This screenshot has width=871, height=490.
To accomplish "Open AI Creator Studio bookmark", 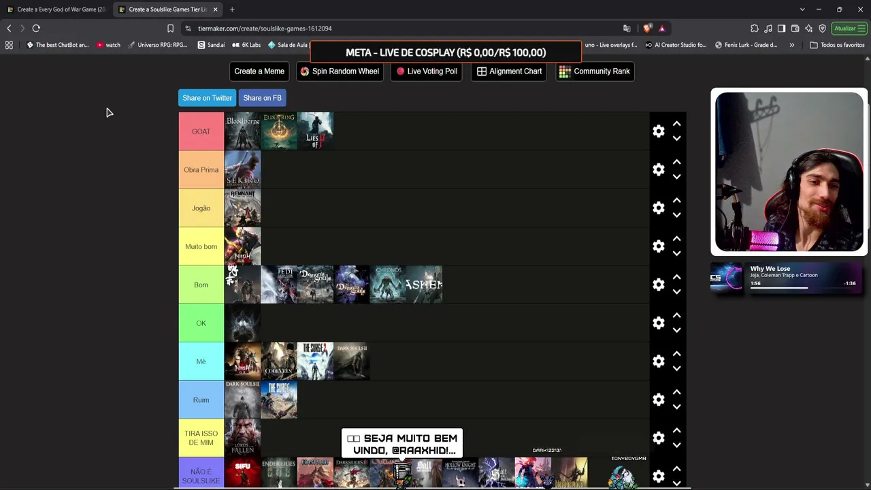I will point(676,45).
